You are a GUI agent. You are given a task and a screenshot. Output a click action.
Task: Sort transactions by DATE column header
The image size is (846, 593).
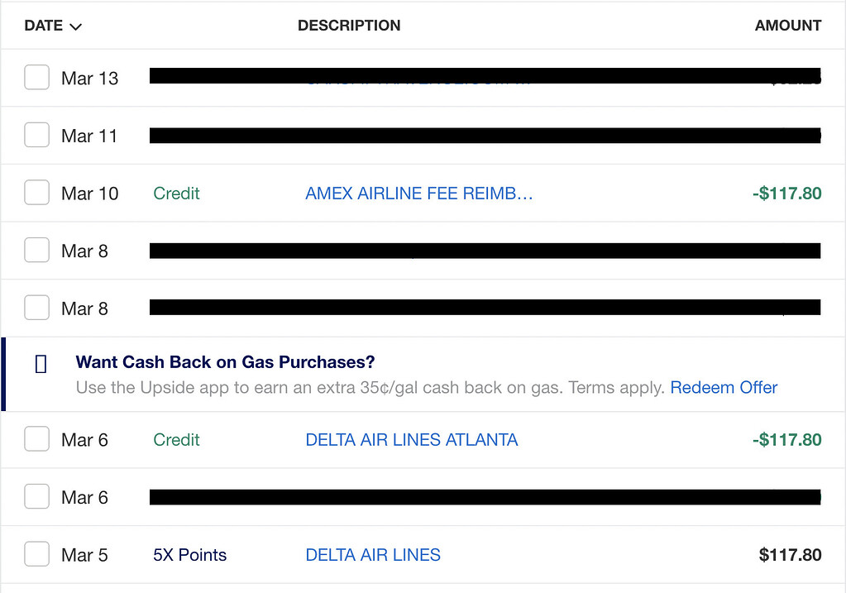pyautogui.click(x=44, y=26)
